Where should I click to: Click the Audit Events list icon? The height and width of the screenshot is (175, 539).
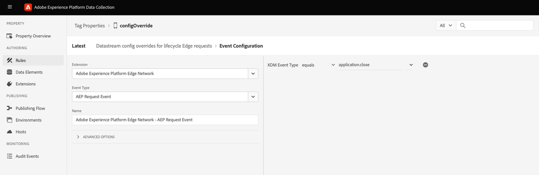pyautogui.click(x=10, y=156)
